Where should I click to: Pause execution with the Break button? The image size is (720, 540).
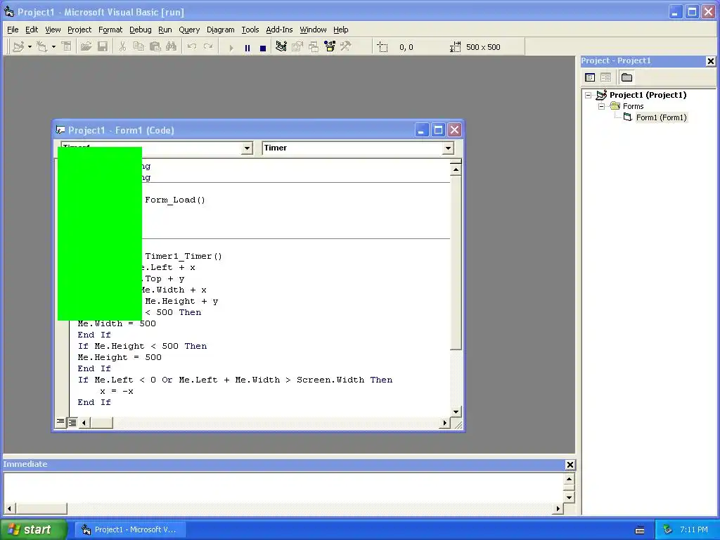(x=247, y=48)
